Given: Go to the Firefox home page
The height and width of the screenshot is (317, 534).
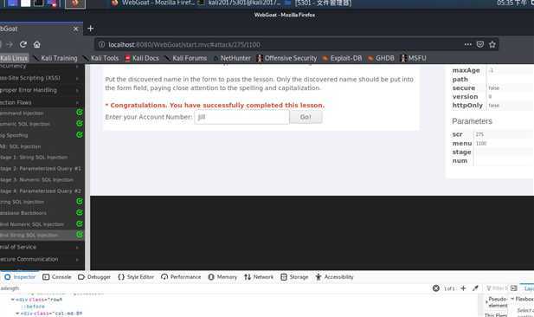Looking at the screenshot, I should 36,44.
